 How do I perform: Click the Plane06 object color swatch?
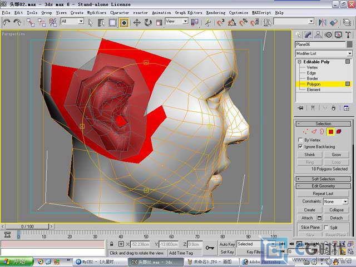coord(350,44)
